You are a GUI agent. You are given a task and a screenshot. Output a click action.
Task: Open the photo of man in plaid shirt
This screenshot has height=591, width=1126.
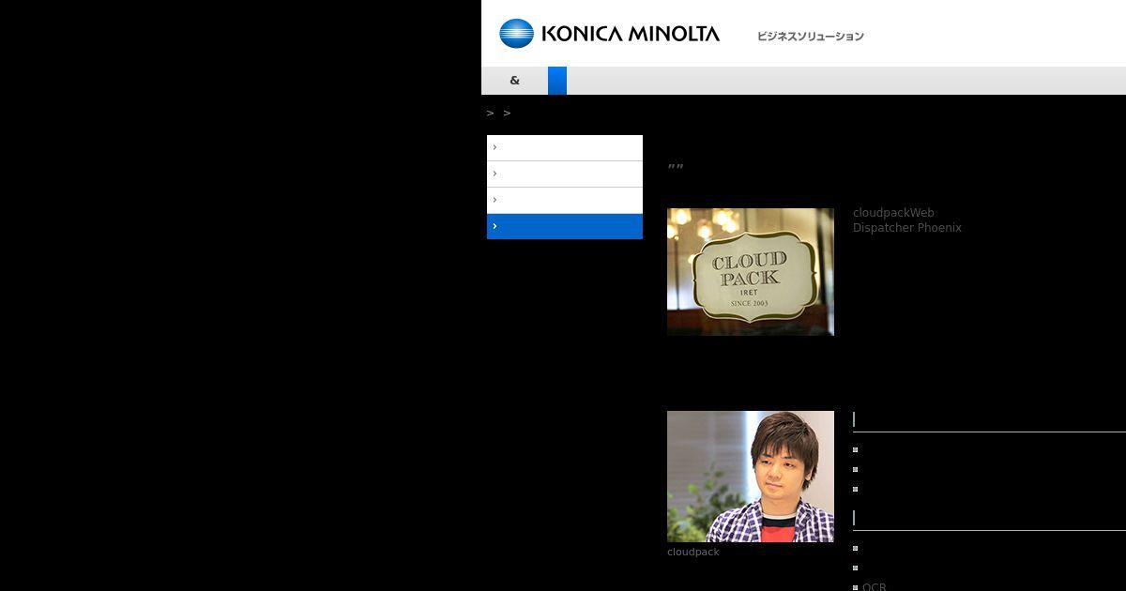coord(751,477)
